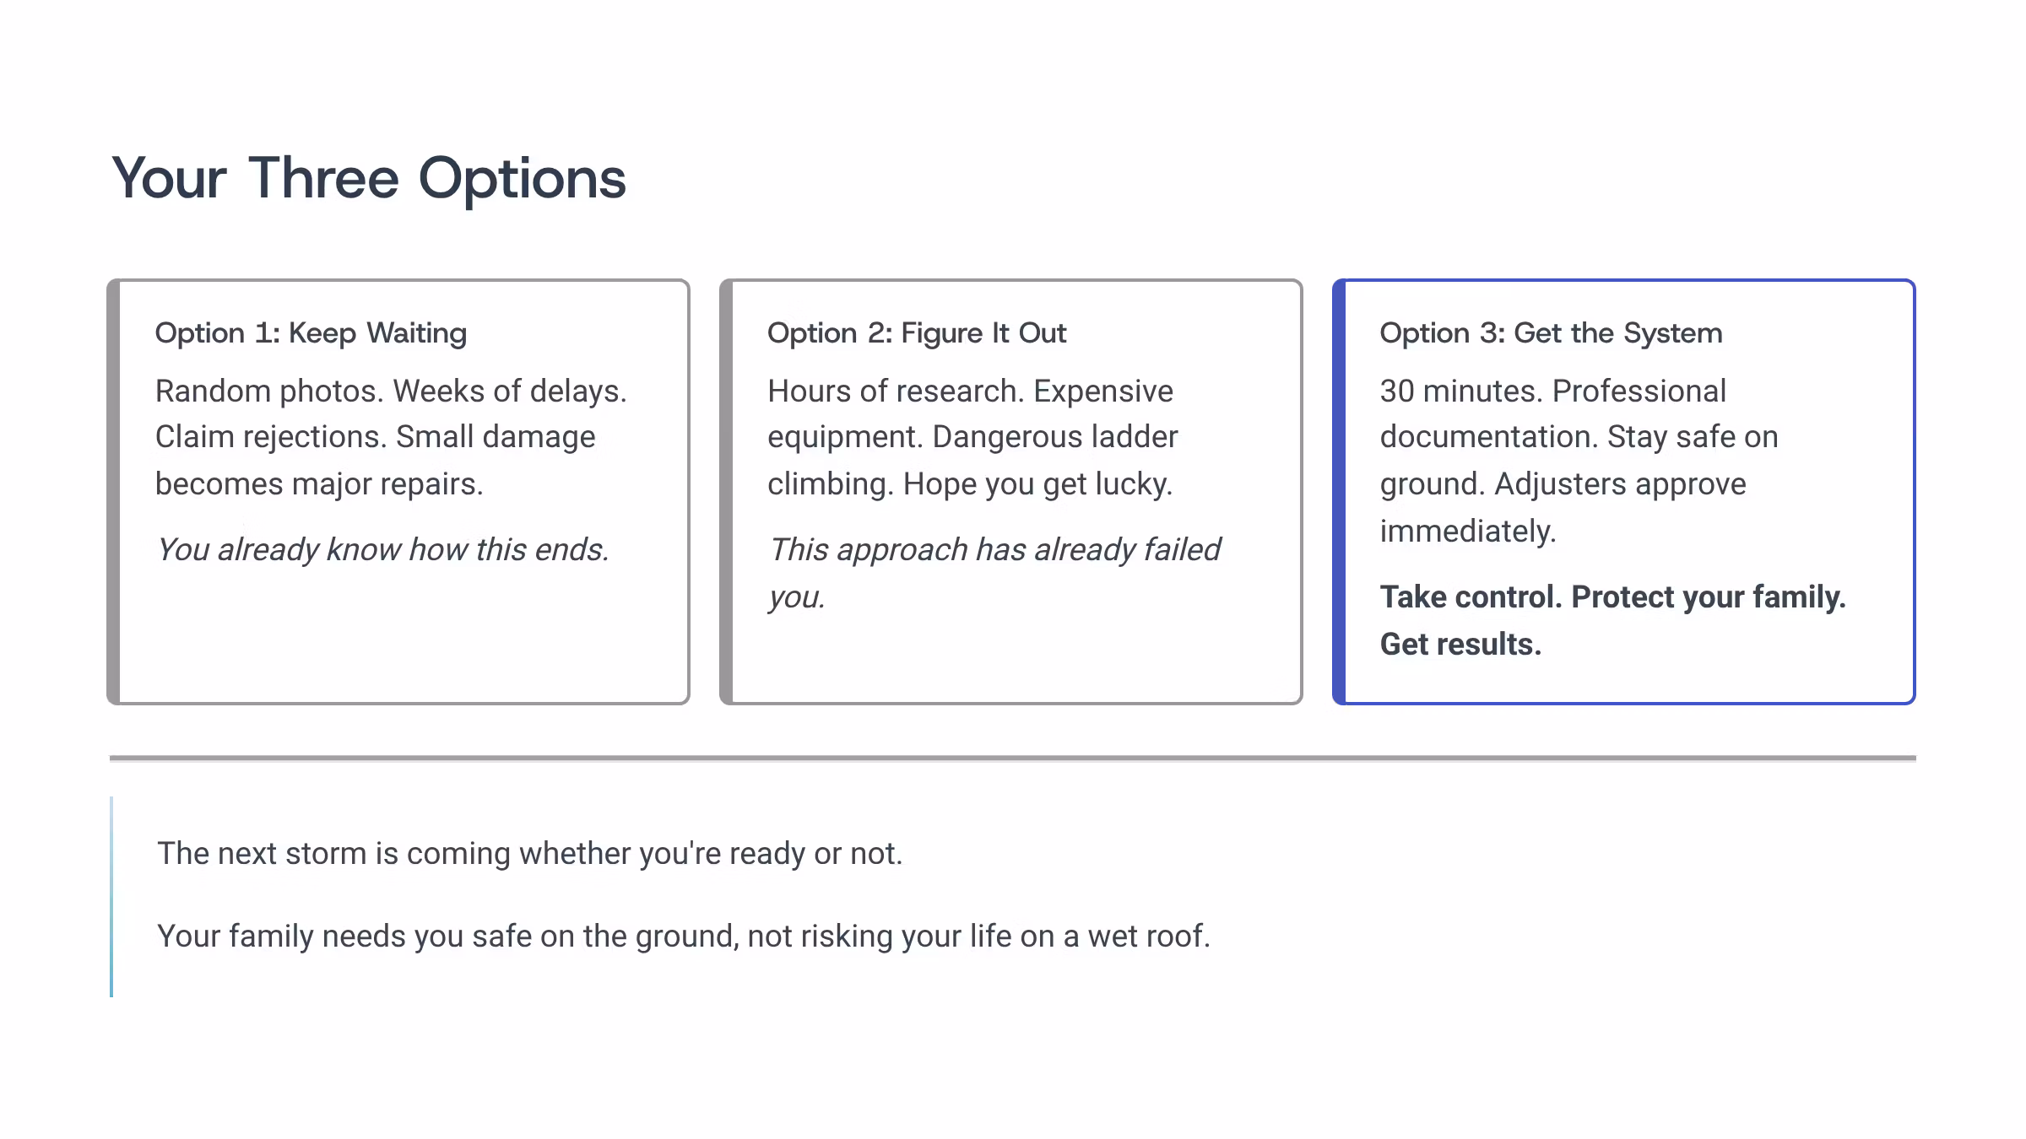The height and width of the screenshot is (1139, 2026).
Task: Click the gray left accent bar of Option 1 card
Action: click(113, 492)
